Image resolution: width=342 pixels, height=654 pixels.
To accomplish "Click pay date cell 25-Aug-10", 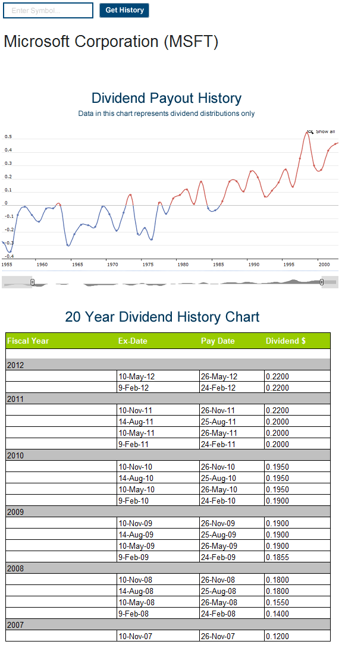I will click(231, 477).
